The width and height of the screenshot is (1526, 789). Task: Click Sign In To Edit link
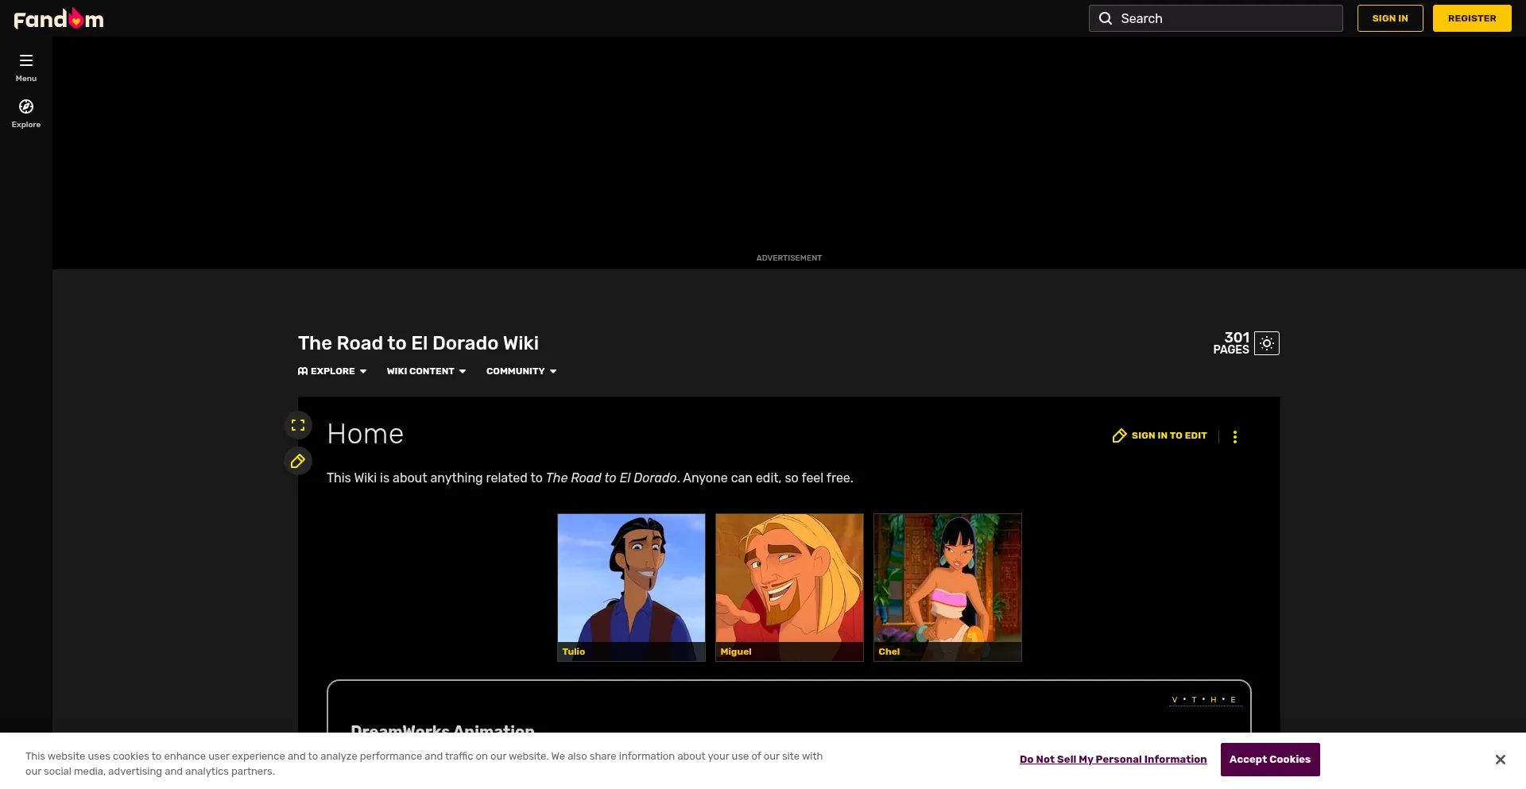point(1160,435)
